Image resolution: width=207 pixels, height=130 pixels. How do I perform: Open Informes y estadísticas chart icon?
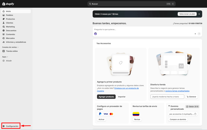point(4,42)
